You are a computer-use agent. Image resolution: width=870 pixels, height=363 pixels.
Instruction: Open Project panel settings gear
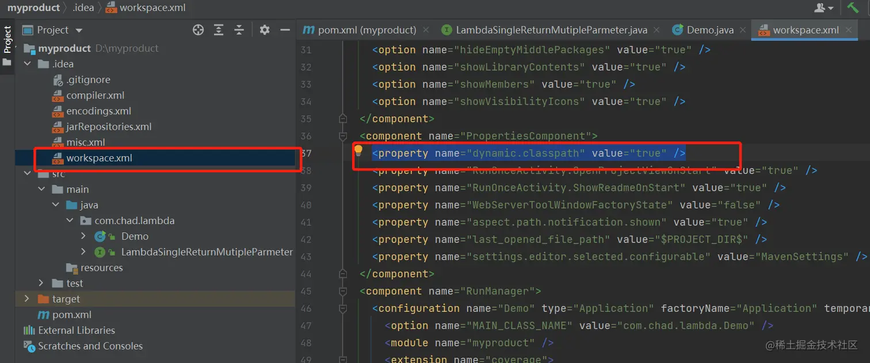[x=265, y=30]
